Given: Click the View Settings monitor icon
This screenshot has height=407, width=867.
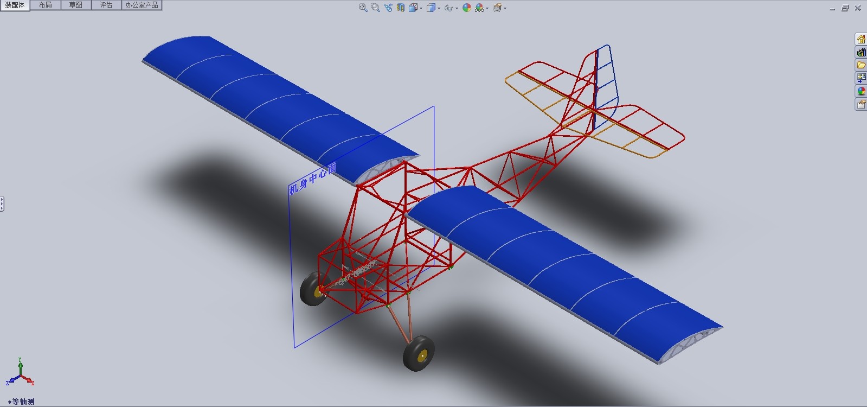Looking at the screenshot, I should click(x=497, y=8).
